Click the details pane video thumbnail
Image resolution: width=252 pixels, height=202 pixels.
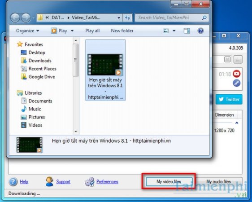pos(30,145)
